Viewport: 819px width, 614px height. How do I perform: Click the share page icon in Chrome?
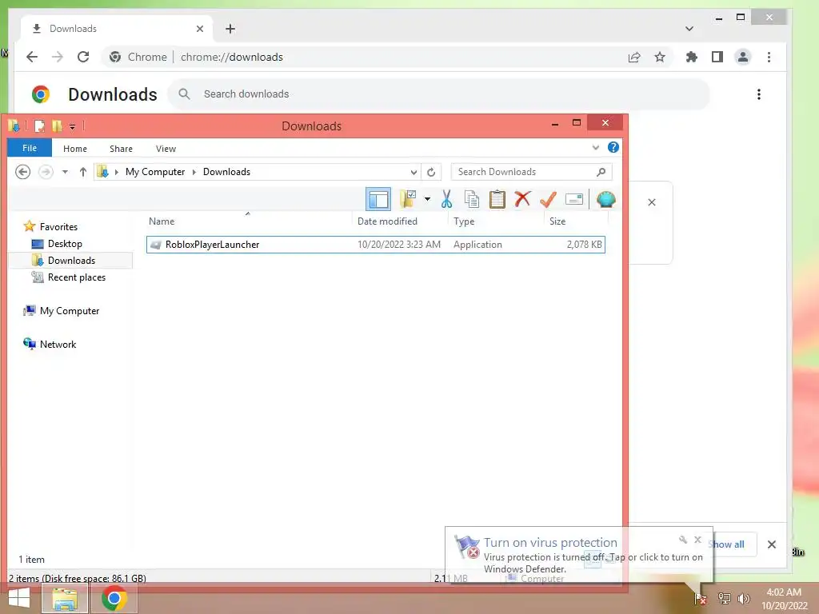click(x=634, y=57)
